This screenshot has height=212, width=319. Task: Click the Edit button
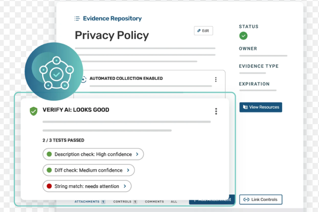pyautogui.click(x=204, y=31)
